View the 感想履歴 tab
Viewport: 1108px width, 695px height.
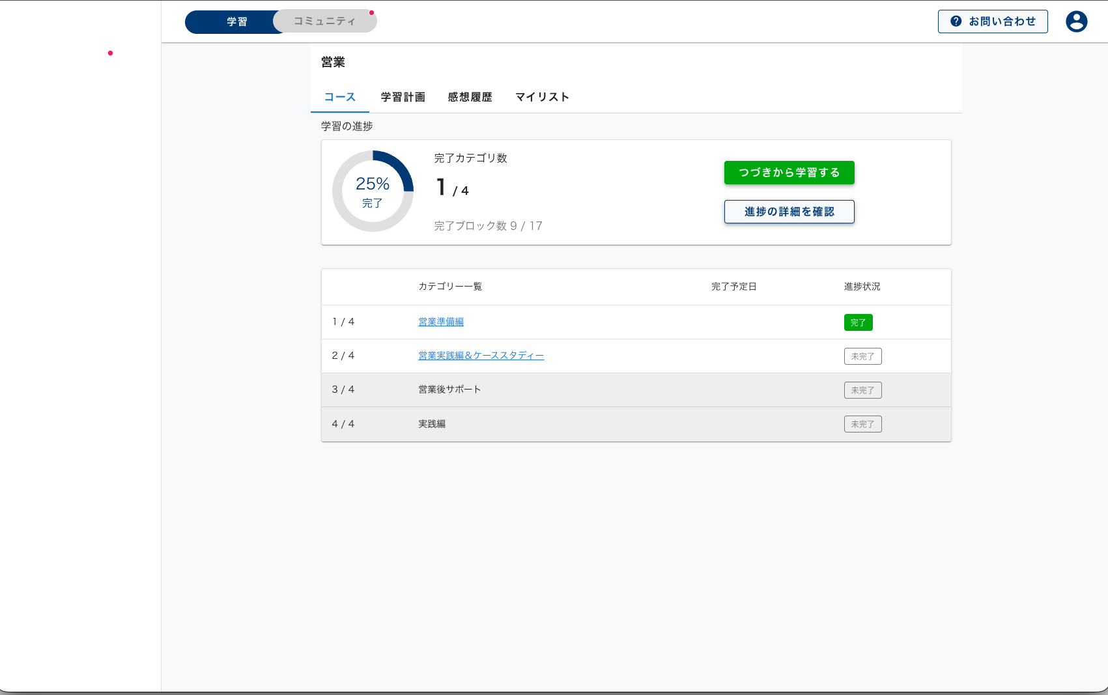pyautogui.click(x=469, y=96)
